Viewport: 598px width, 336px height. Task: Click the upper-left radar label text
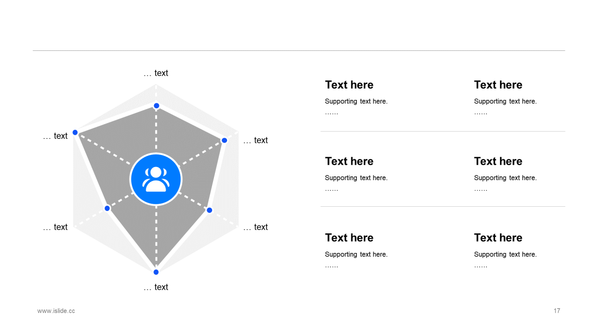click(55, 136)
